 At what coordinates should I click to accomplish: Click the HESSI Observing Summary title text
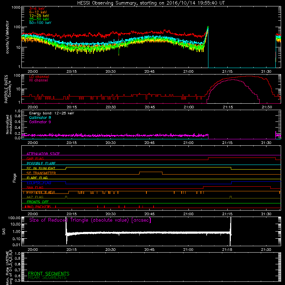(x=151, y=3)
